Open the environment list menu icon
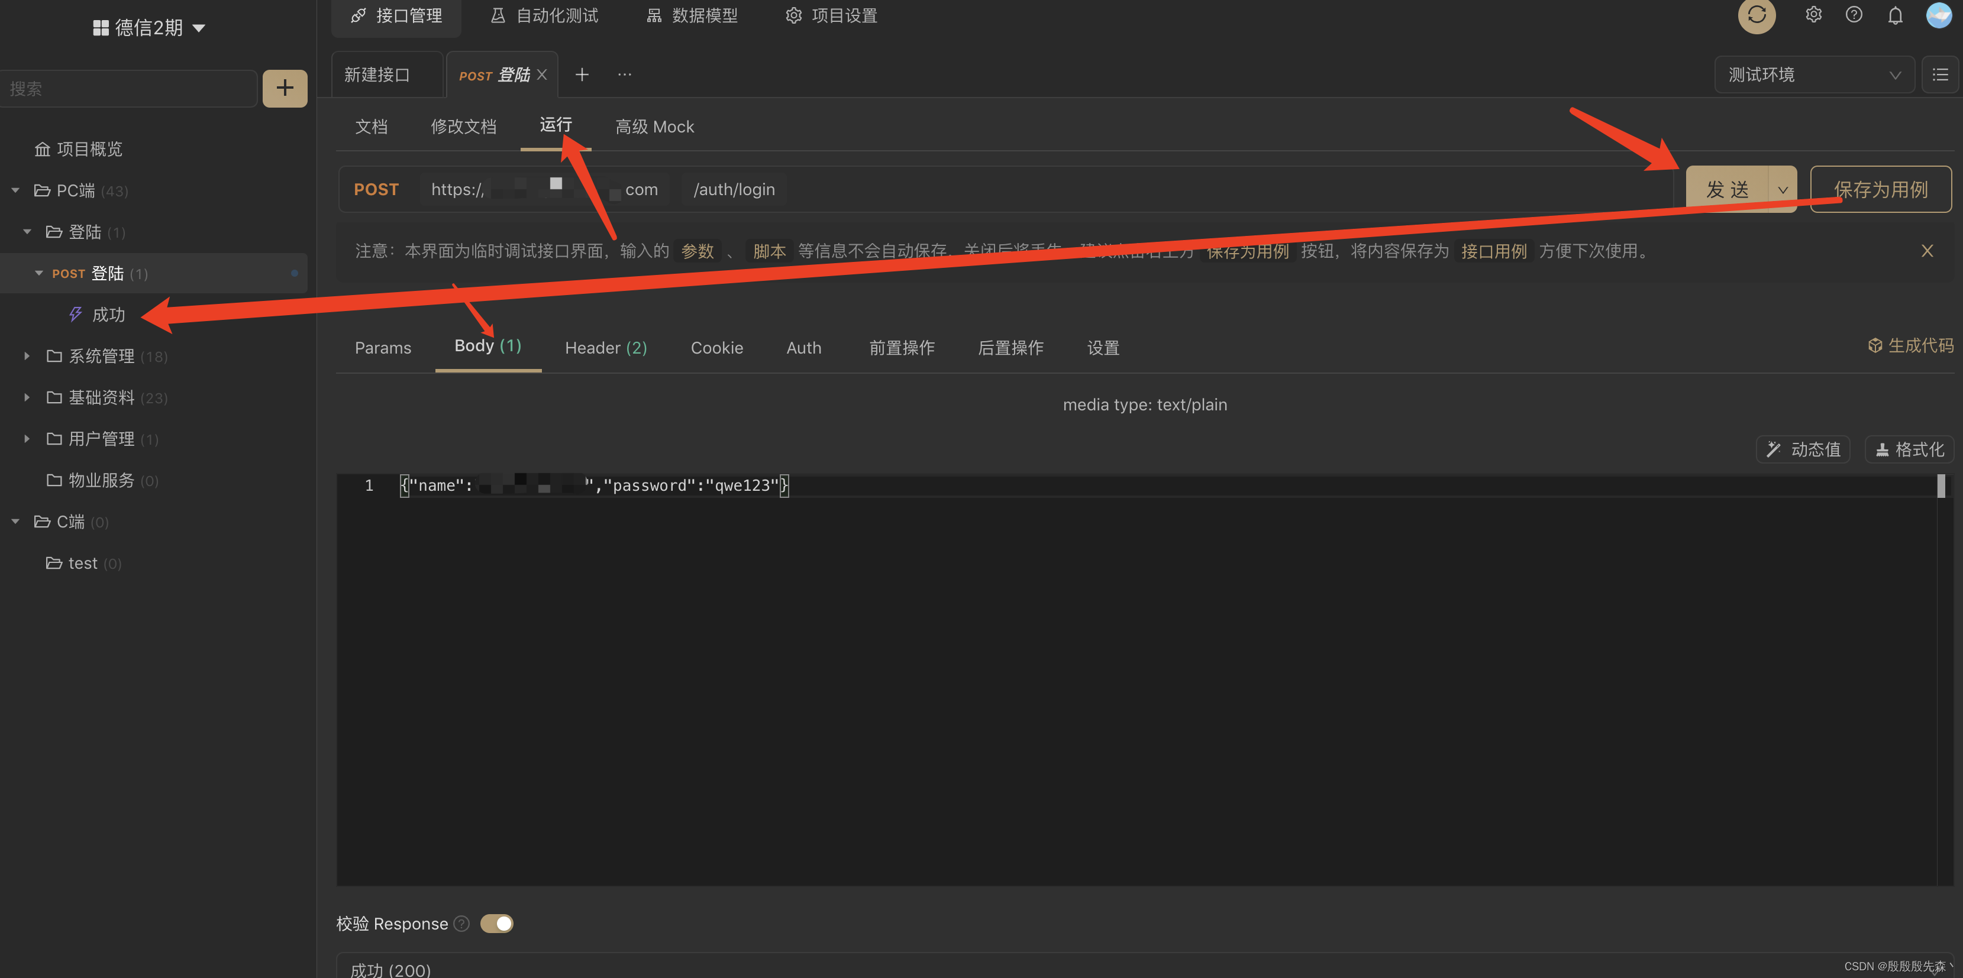1963x978 pixels. click(1939, 75)
